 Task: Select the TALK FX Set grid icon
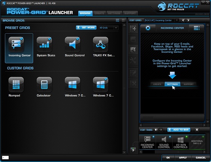coord(101,44)
